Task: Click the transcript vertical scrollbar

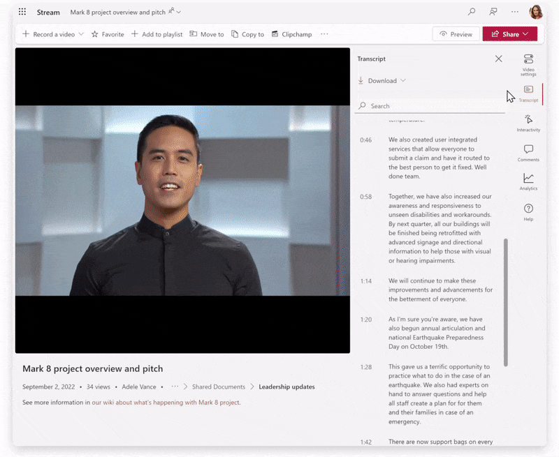Action: (x=505, y=303)
